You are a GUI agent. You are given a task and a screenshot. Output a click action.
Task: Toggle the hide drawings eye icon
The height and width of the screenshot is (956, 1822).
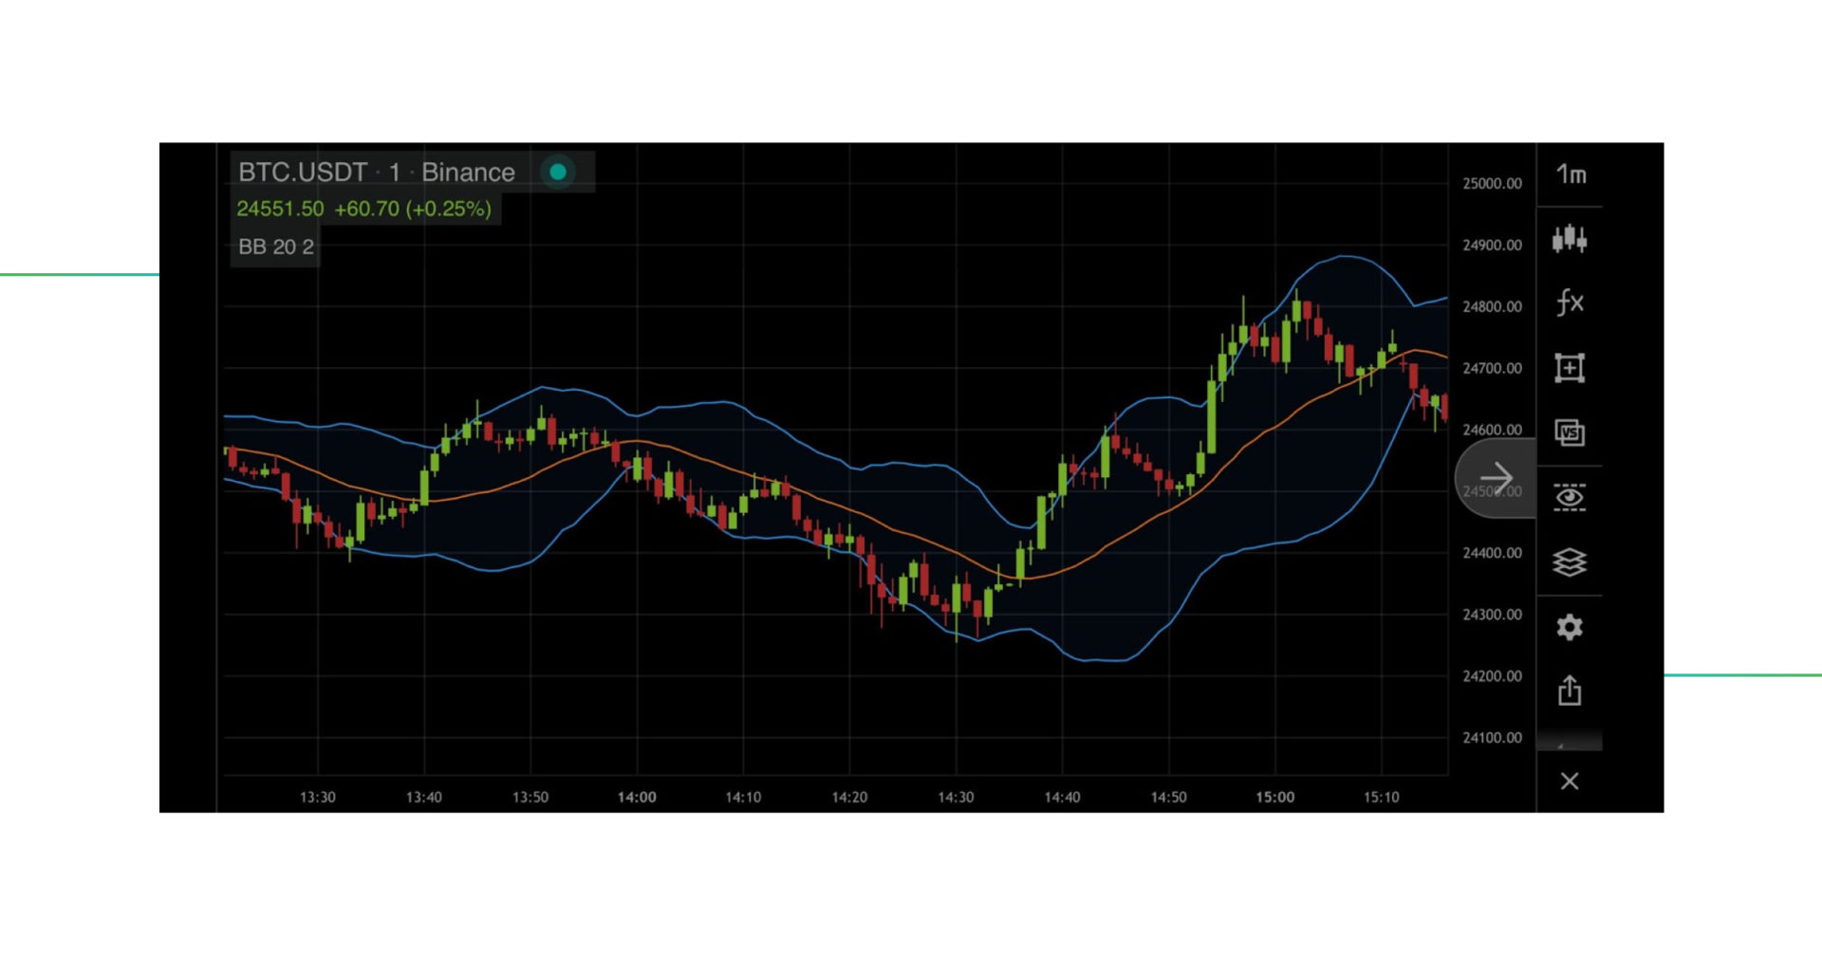1571,497
